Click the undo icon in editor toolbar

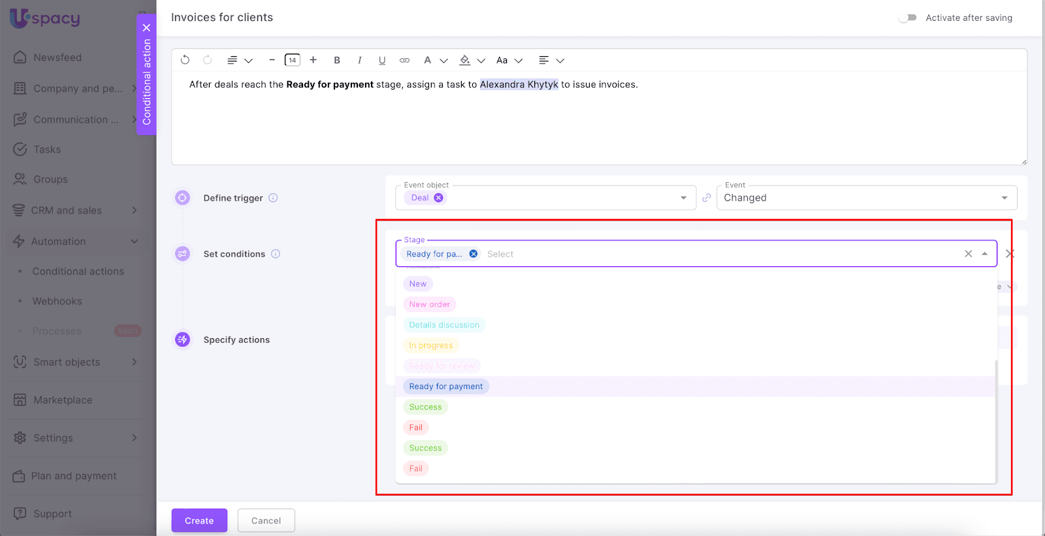(185, 60)
